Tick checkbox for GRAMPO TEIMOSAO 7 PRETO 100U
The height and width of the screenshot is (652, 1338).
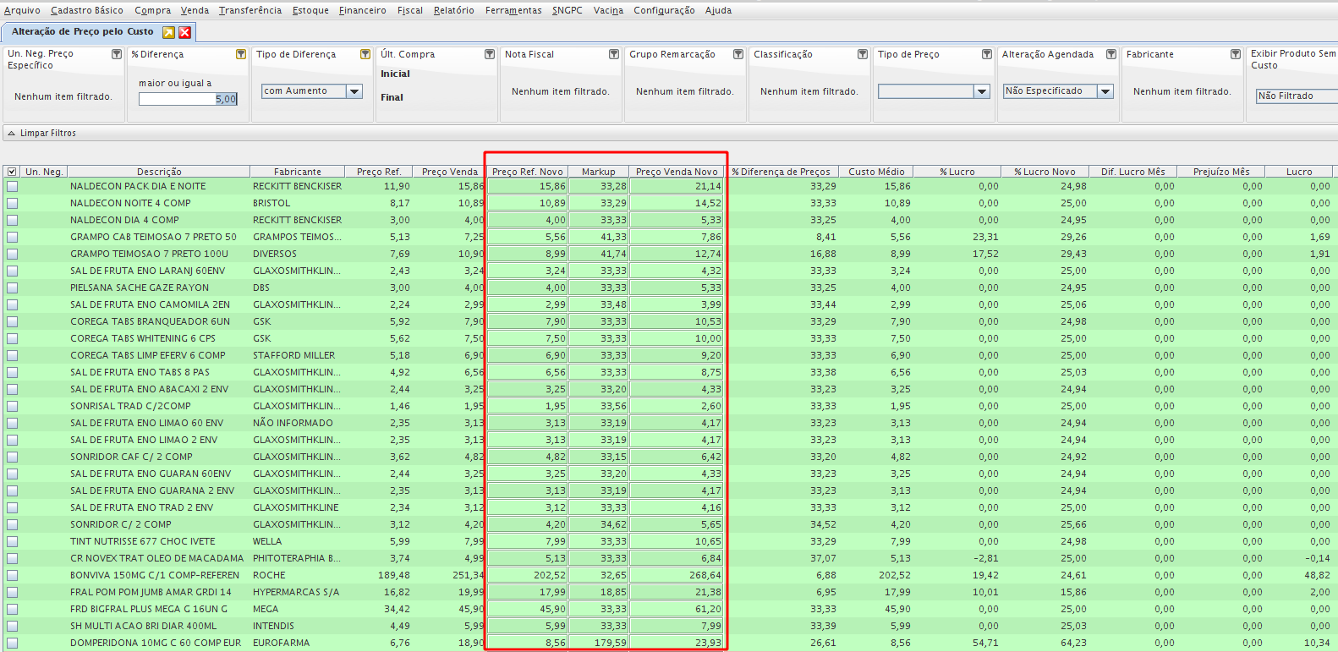[x=12, y=254]
